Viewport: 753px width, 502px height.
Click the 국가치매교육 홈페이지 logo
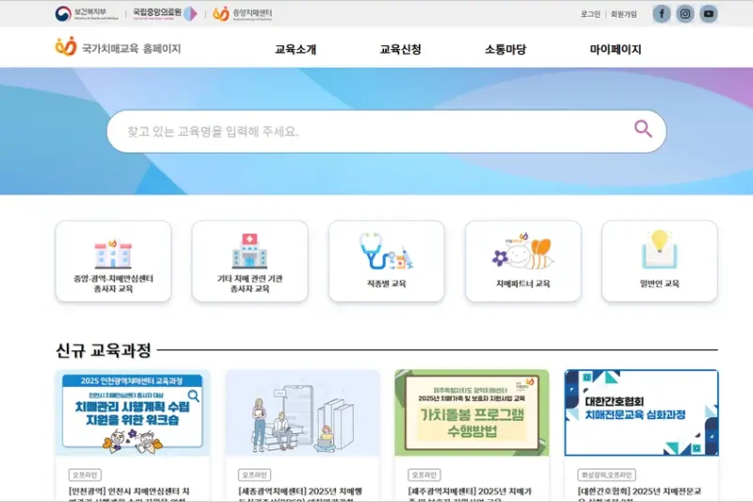click(118, 48)
